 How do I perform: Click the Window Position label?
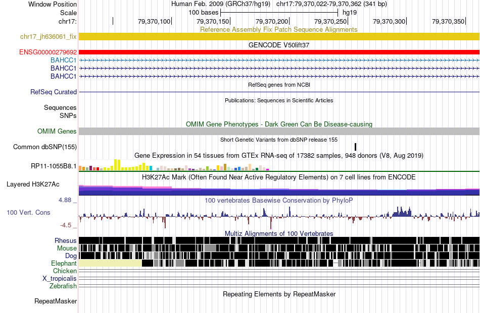pos(53,4)
